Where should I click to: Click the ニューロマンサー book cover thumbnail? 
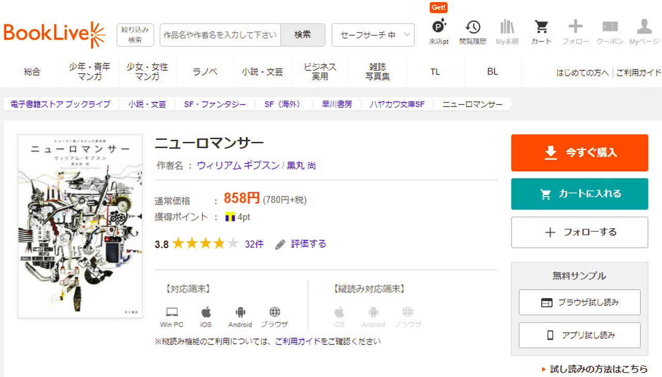tap(80, 226)
